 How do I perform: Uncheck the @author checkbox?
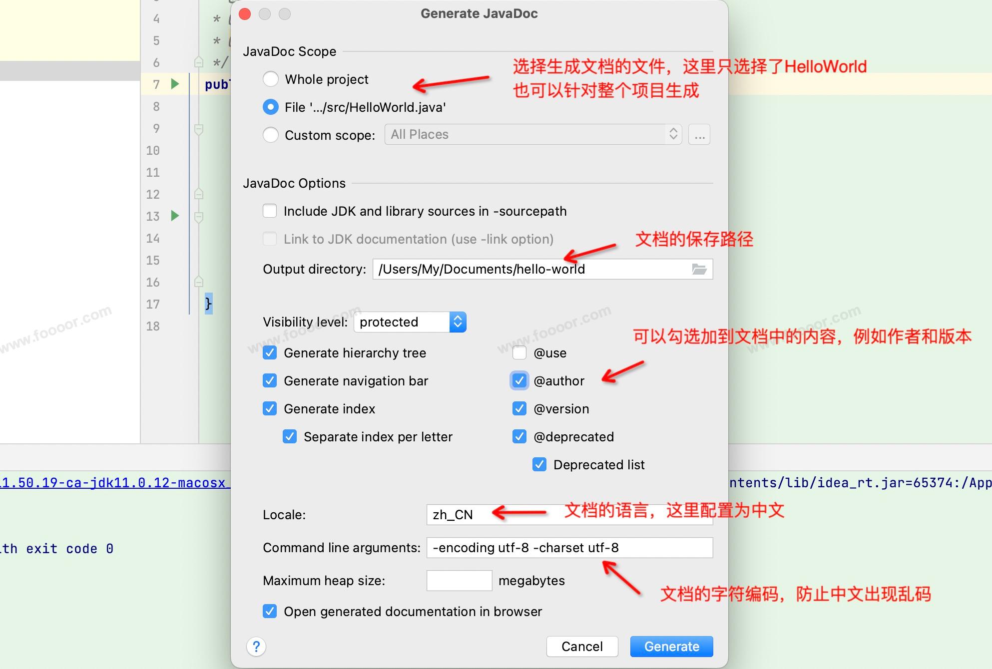pos(519,381)
